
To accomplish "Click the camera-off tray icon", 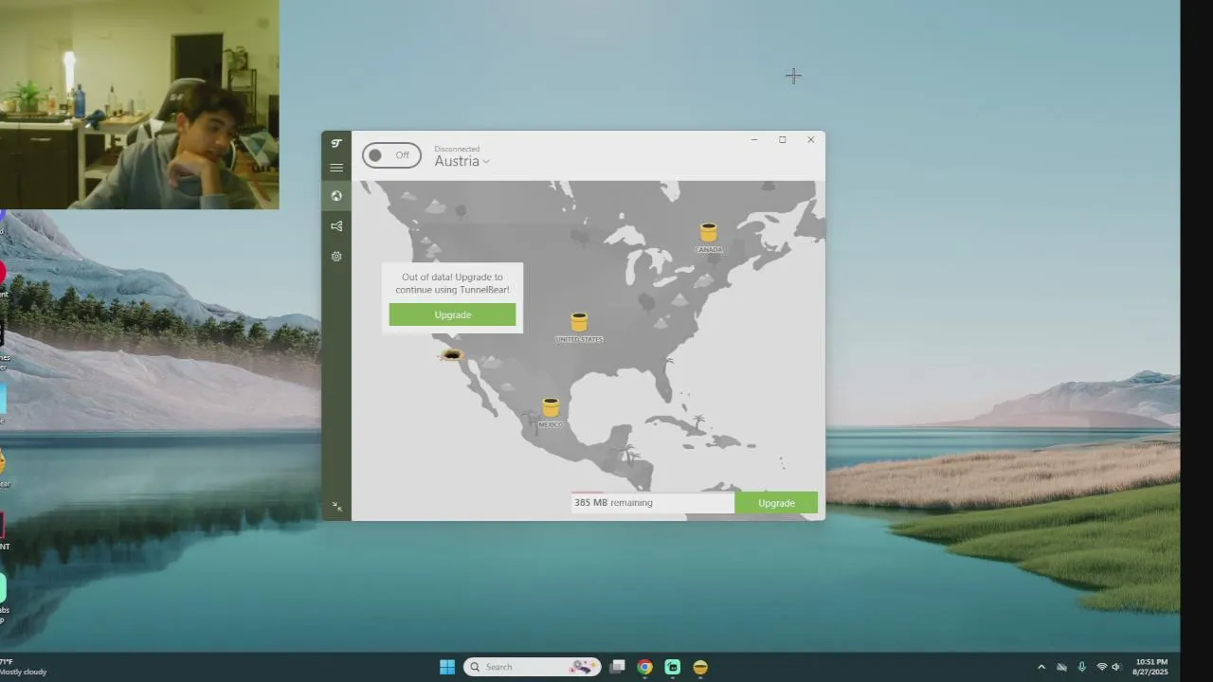I will (1061, 667).
